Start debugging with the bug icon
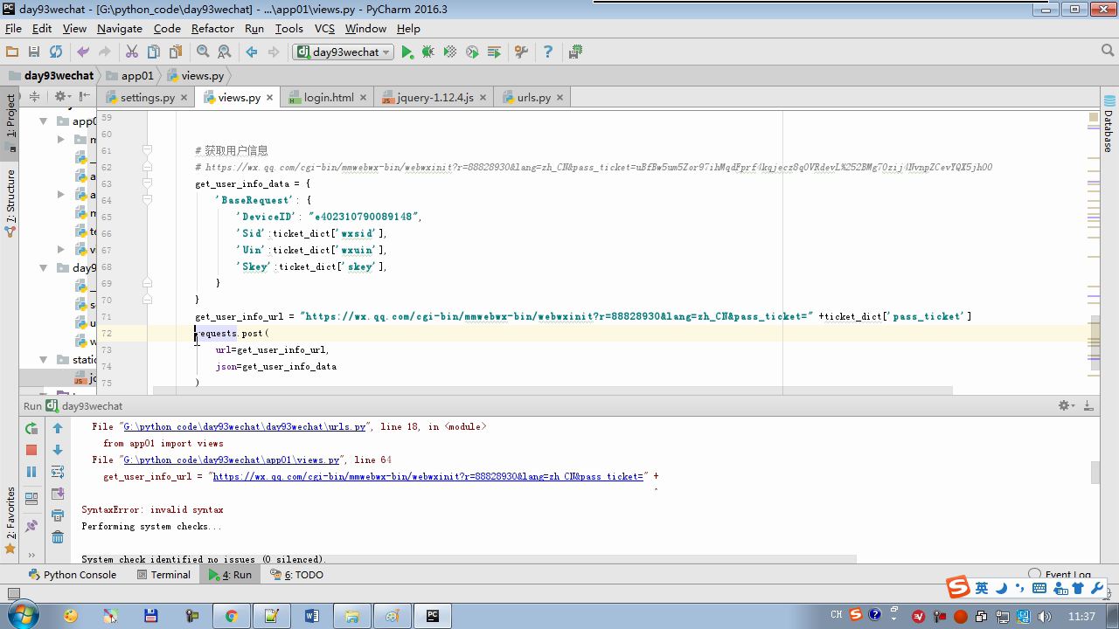Screen dimensions: 1119x629 [x=428, y=52]
